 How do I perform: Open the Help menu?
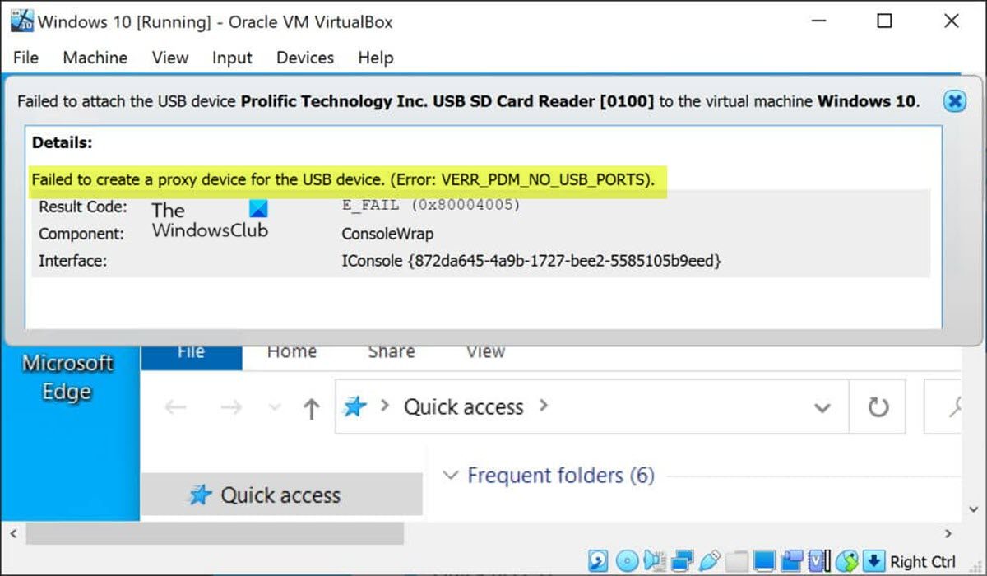pos(376,58)
